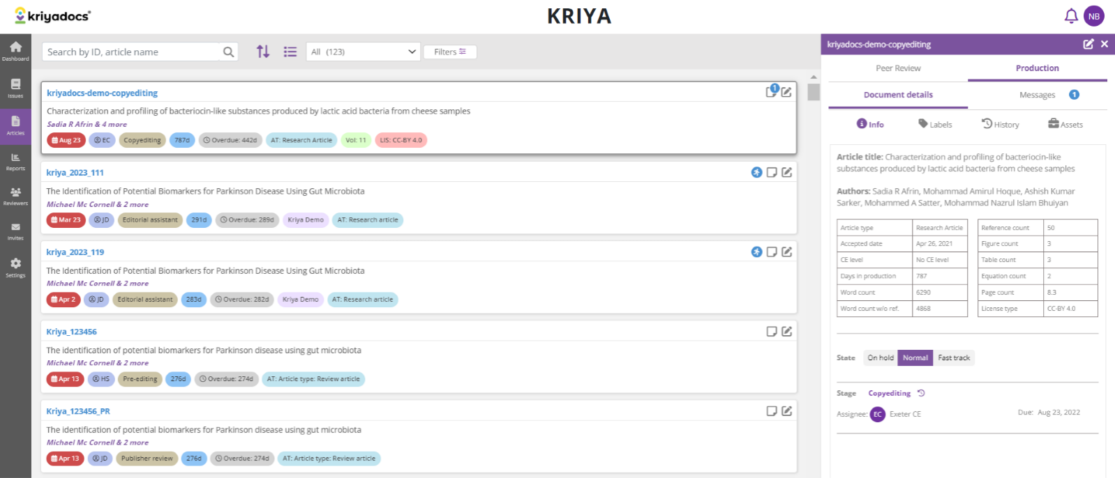
Task: Click the blue accessibility icon on kriya_2023_111
Action: (756, 172)
